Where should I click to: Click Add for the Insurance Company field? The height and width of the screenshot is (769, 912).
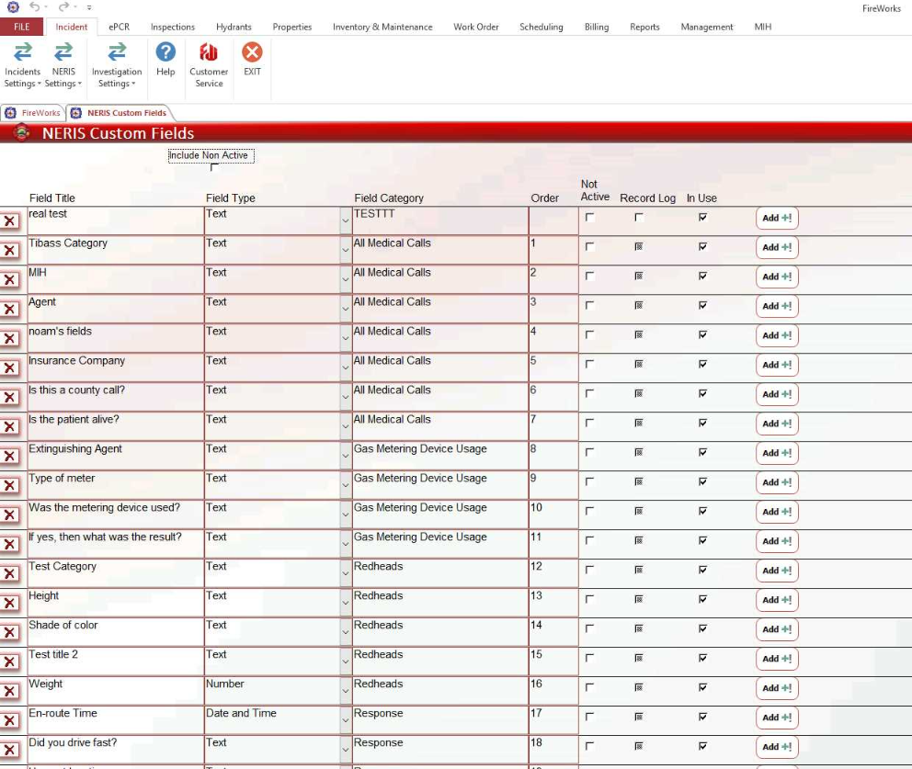pyautogui.click(x=778, y=365)
